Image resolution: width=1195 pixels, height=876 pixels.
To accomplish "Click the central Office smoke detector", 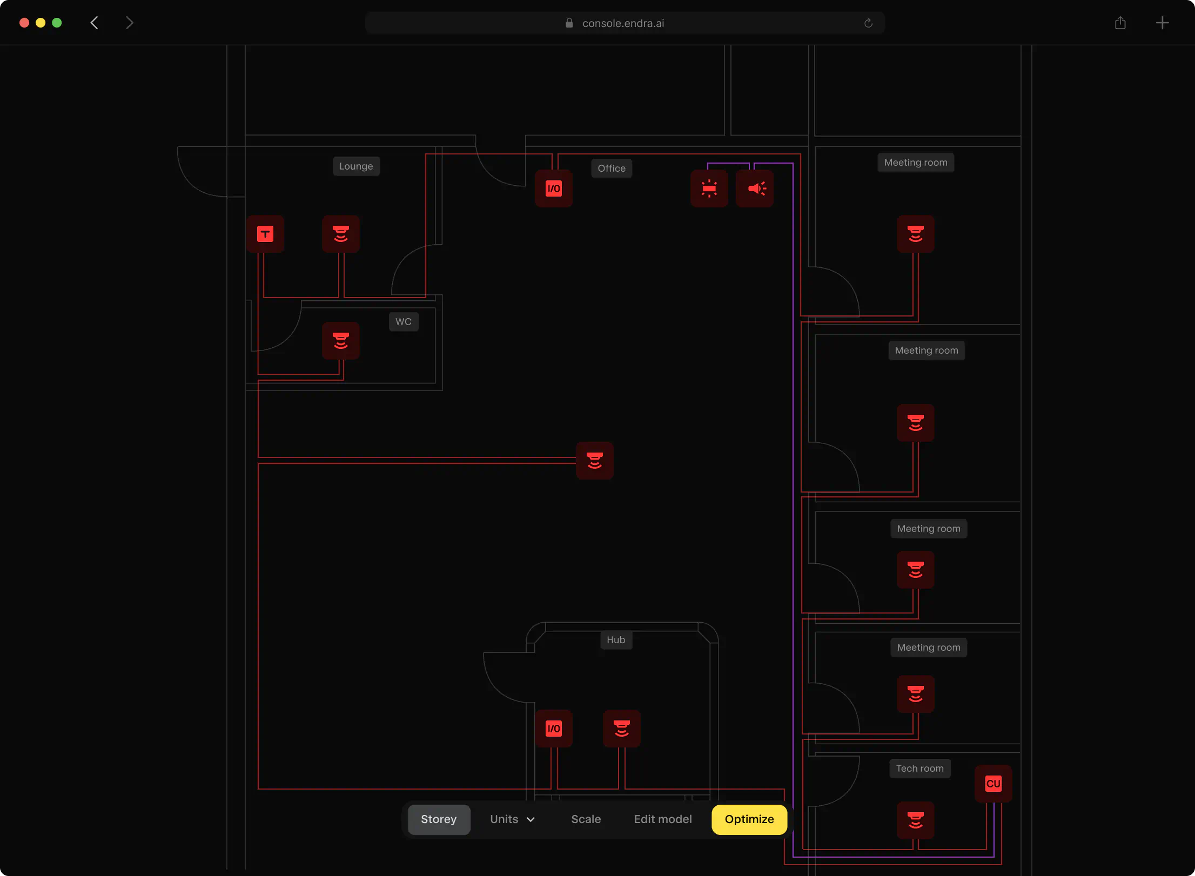I will point(594,461).
